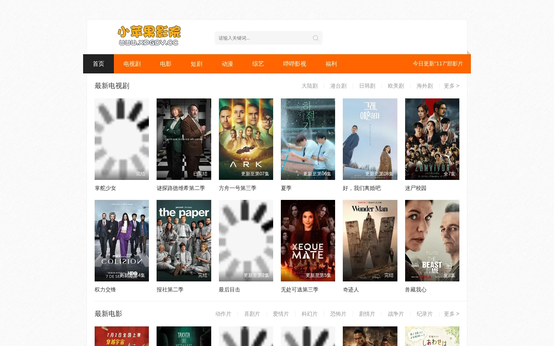The image size is (554, 346).
Task: Open the 综艺 navigation item
Action: pyautogui.click(x=258, y=64)
